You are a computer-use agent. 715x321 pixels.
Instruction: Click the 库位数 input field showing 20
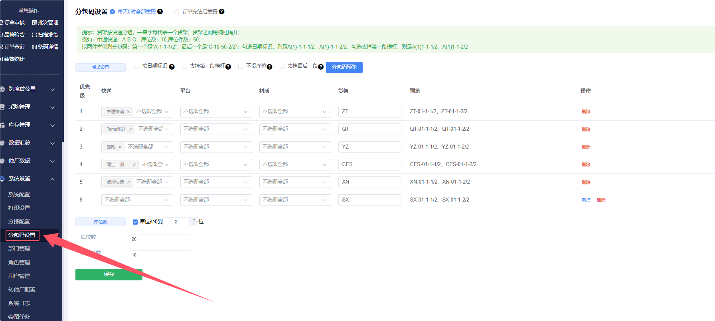160,239
